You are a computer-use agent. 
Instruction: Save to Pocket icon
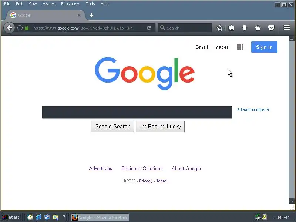click(x=271, y=28)
